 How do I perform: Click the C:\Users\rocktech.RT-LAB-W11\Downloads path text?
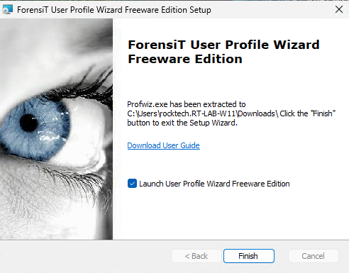[x=202, y=113]
